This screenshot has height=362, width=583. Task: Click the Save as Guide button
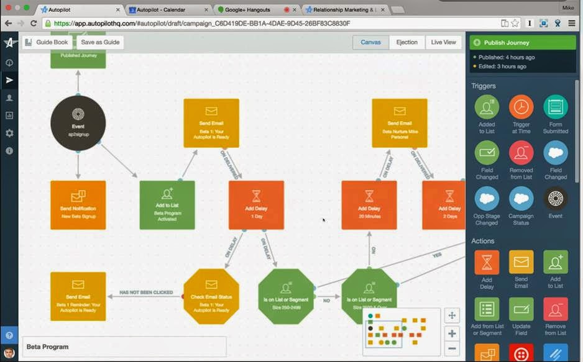(98, 42)
